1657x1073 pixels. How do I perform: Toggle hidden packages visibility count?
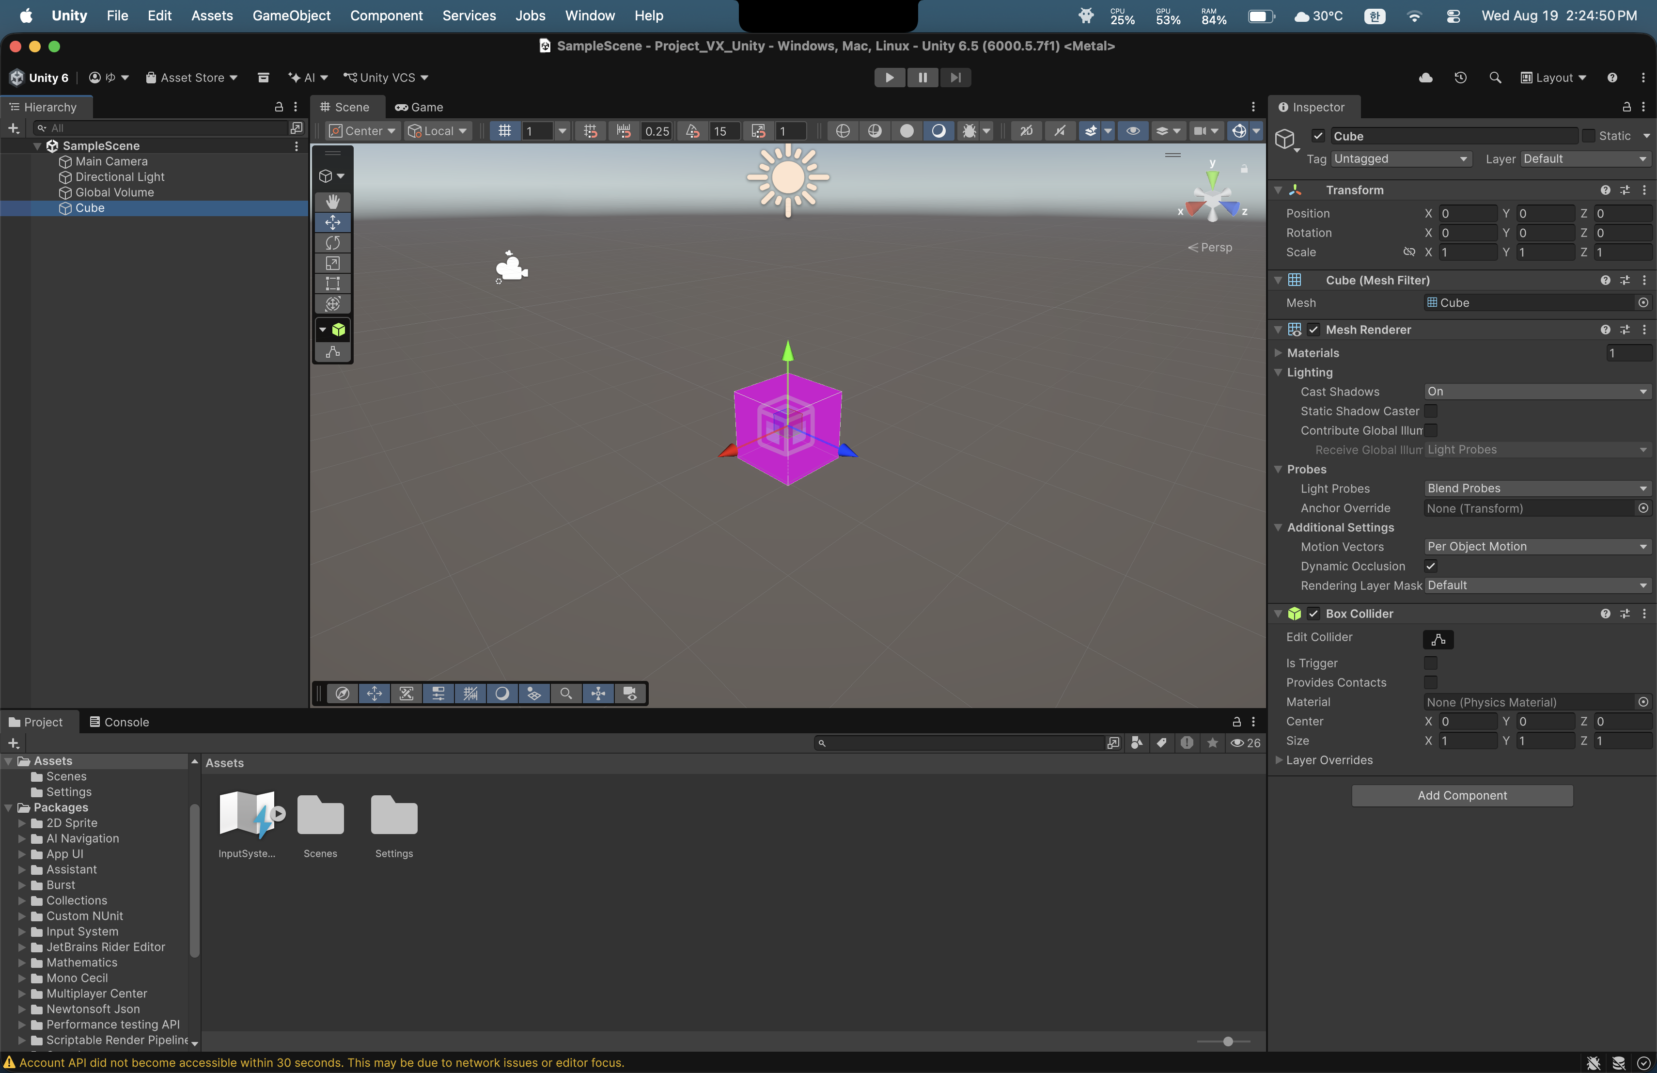click(1245, 743)
